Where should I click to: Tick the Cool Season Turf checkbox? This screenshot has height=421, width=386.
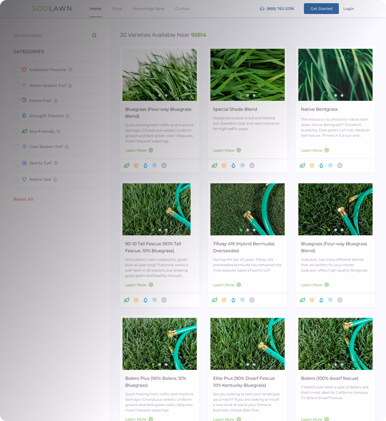tap(16, 147)
